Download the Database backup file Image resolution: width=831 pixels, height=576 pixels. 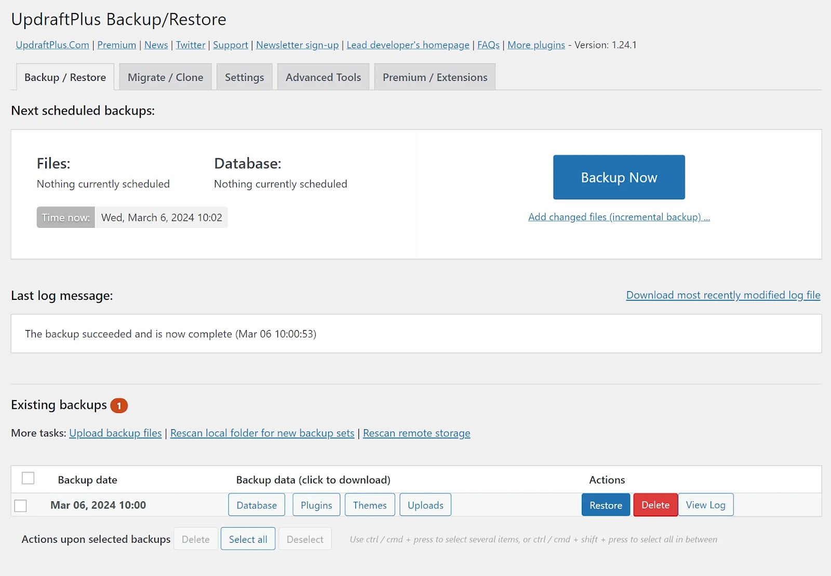[256, 504]
